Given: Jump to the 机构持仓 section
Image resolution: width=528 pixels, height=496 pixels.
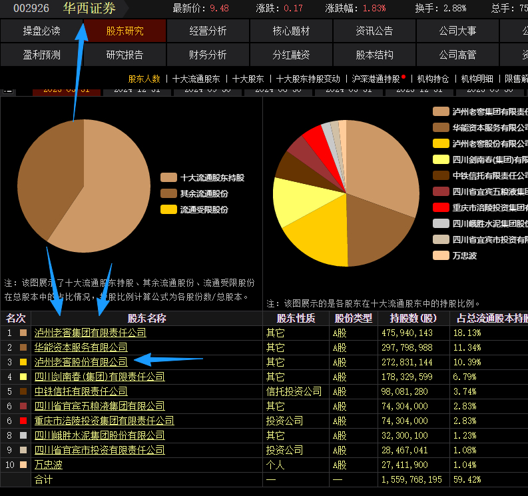Looking at the screenshot, I should 433,79.
